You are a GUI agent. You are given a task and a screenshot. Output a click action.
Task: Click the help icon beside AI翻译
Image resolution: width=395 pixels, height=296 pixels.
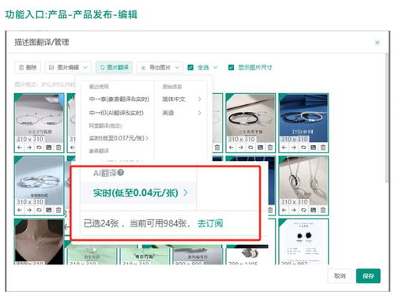click(x=121, y=173)
